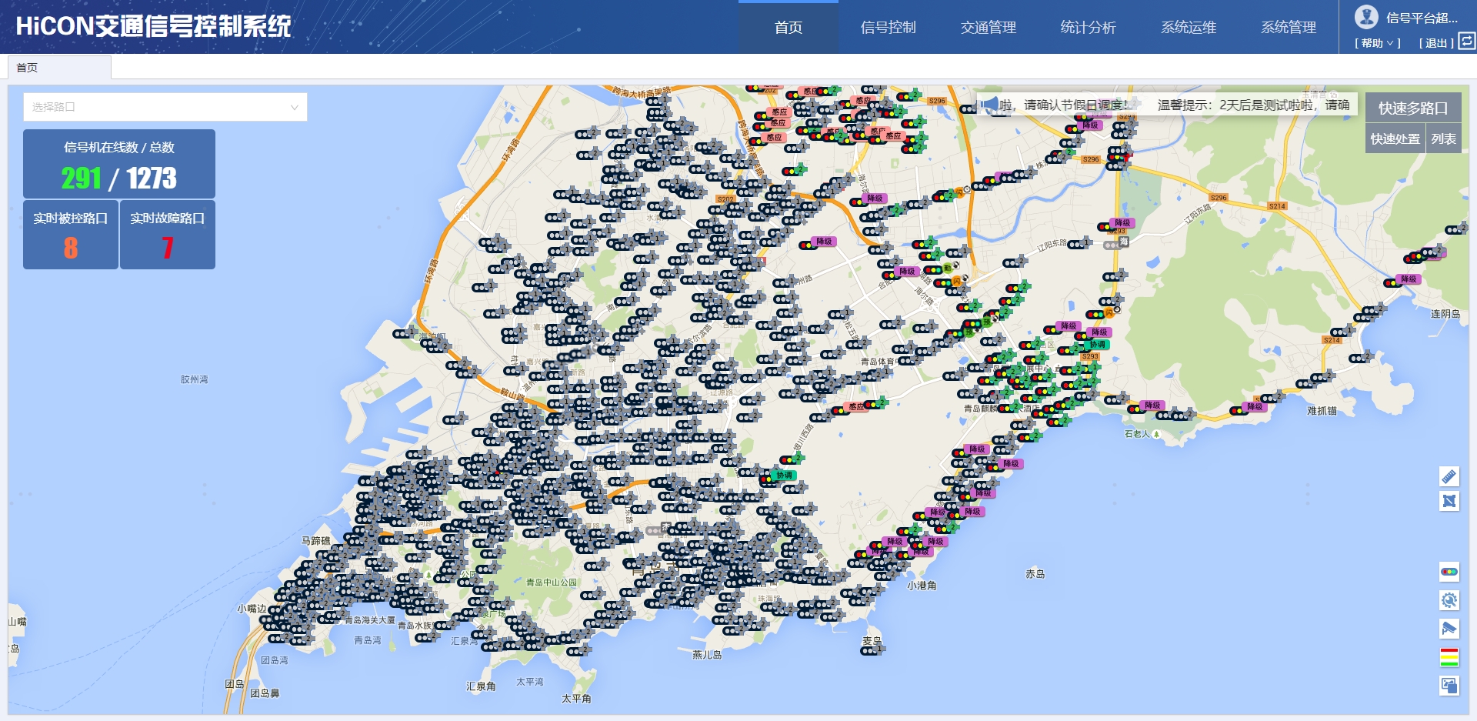Open the 列表 list view
This screenshot has height=721, width=1477.
(1444, 139)
